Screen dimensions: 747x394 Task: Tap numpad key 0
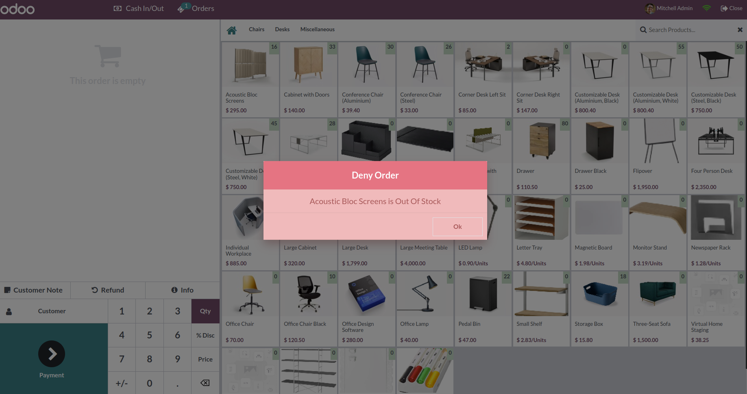point(150,383)
